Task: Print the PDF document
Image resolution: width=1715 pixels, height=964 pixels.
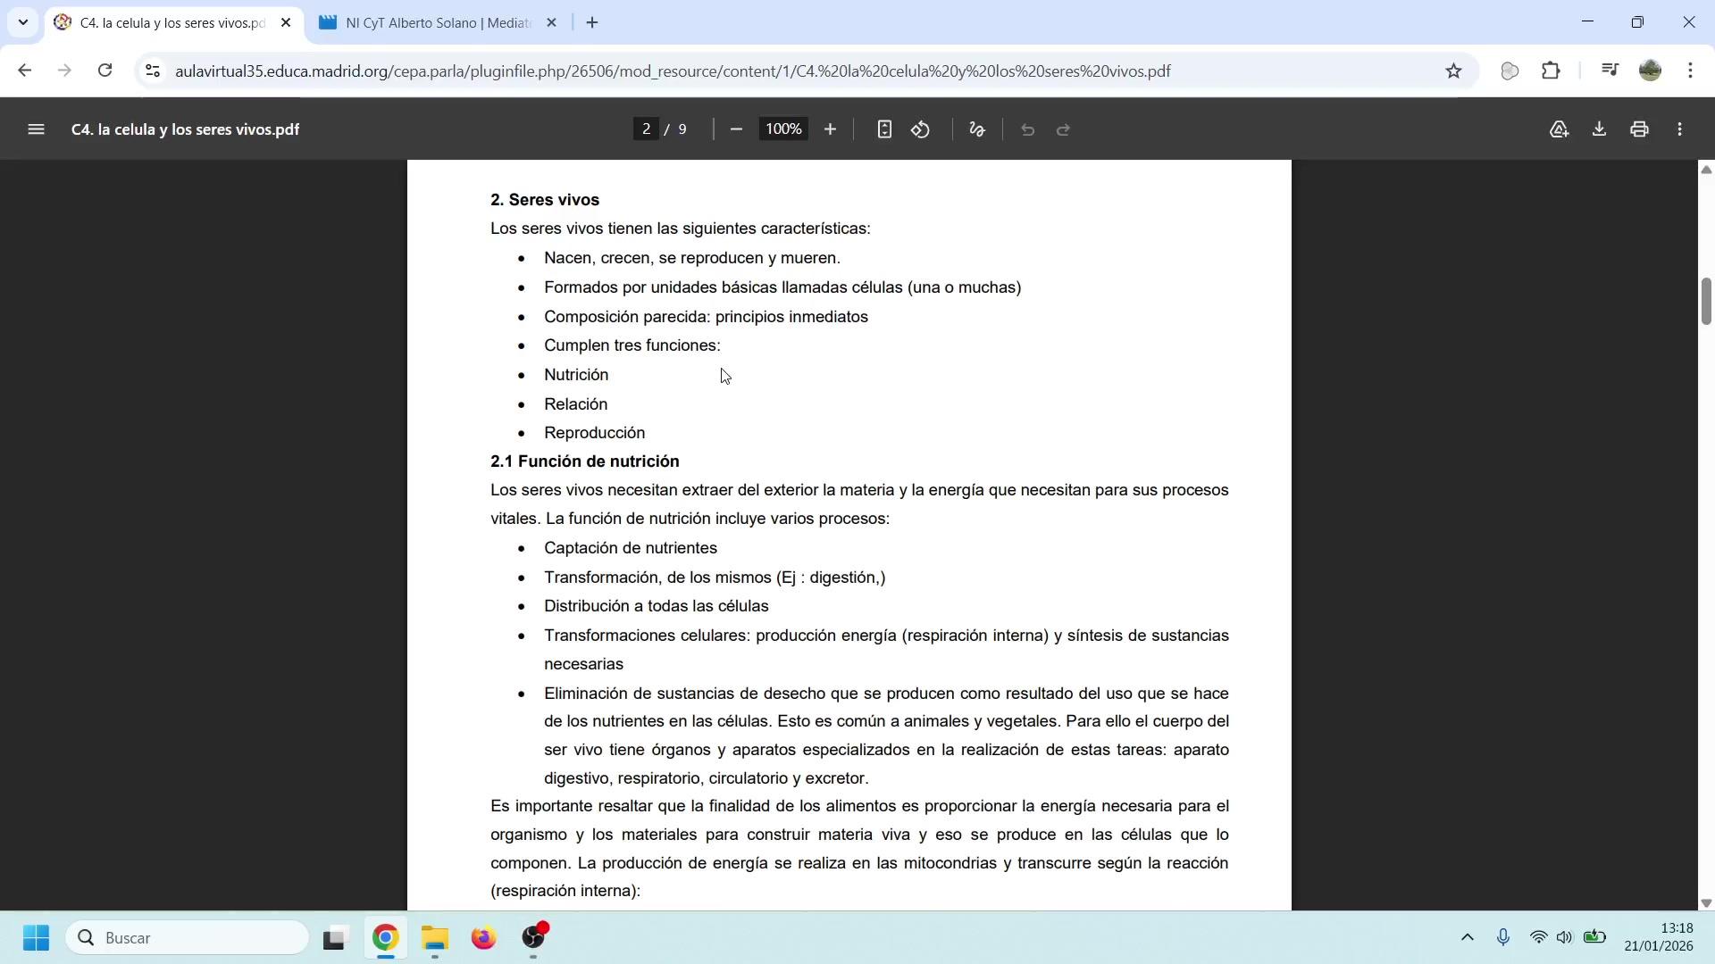Action: click(x=1639, y=129)
